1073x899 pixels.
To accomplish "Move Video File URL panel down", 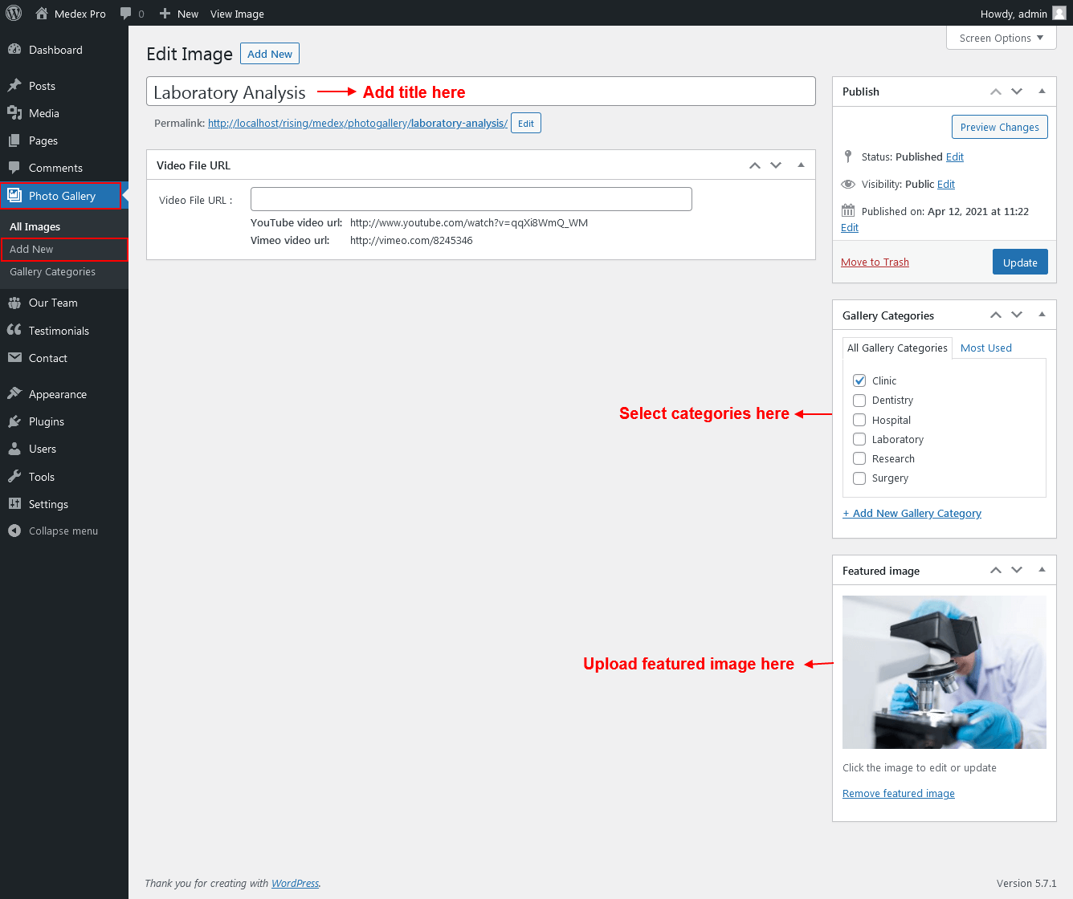I will tap(776, 165).
